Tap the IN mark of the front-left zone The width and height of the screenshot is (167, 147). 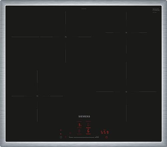coord(37,96)
